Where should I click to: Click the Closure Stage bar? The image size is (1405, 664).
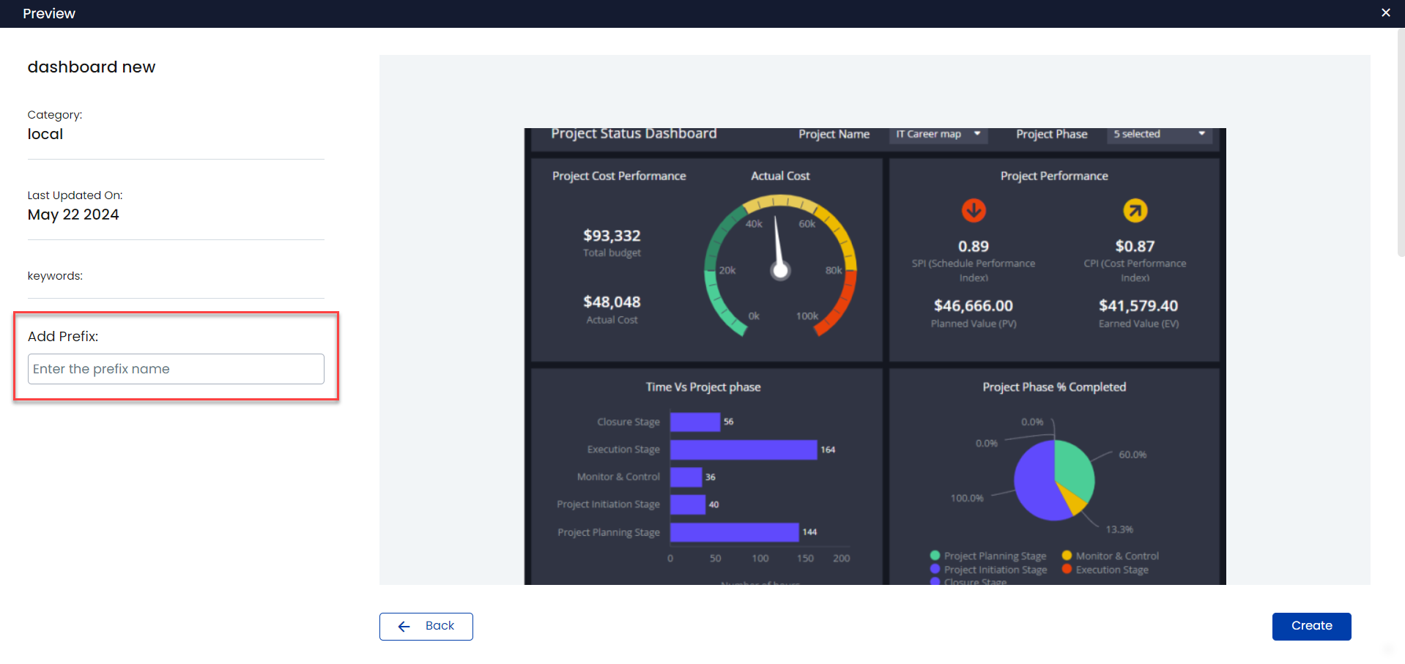(694, 422)
